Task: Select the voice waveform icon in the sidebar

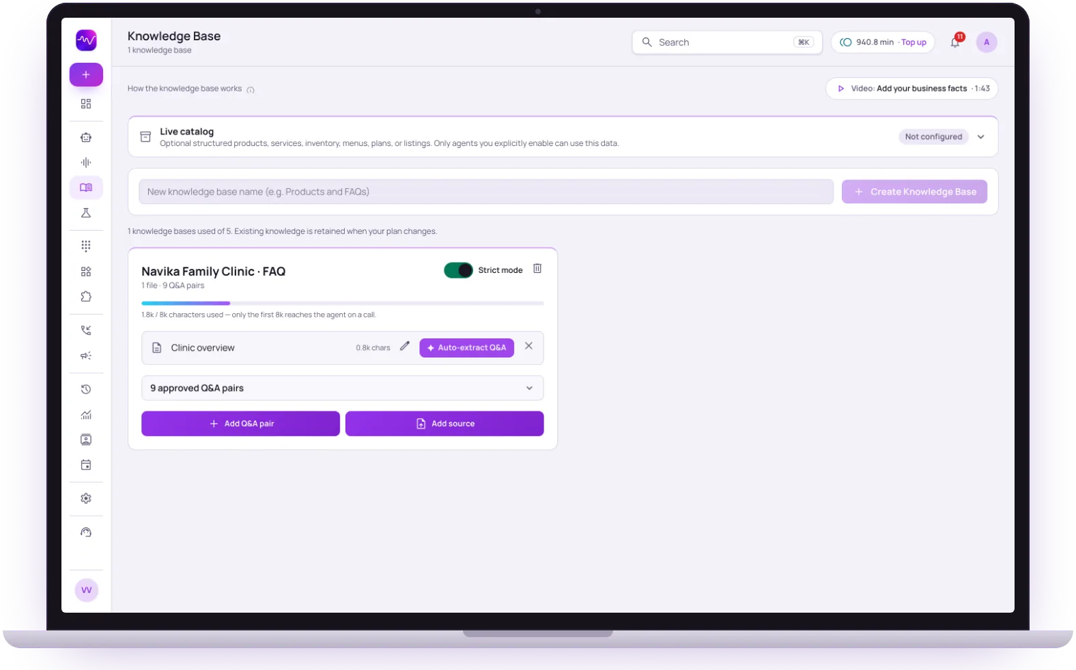Action: (x=86, y=162)
